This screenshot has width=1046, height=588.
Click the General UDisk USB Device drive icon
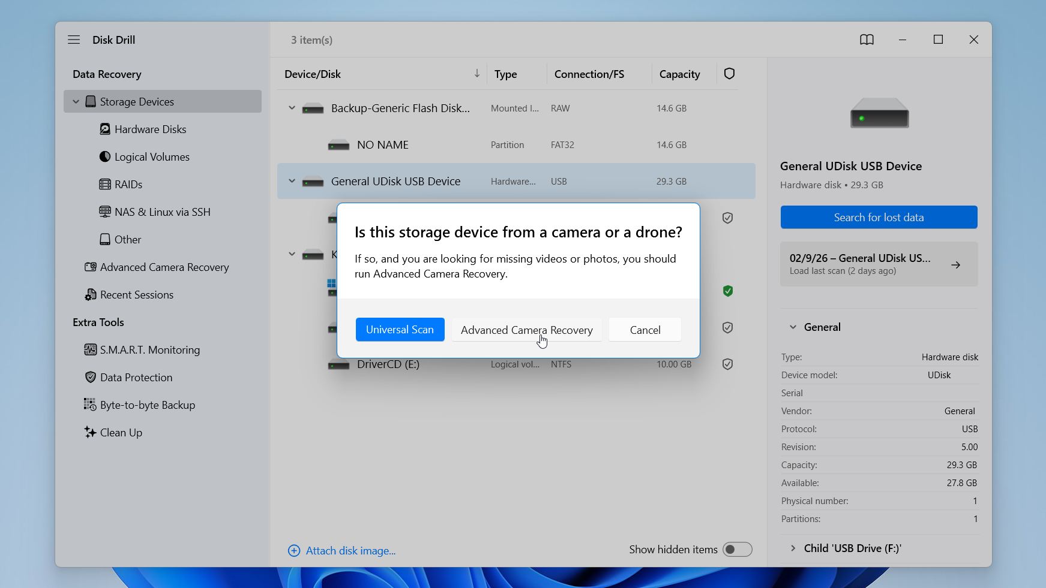tap(313, 182)
